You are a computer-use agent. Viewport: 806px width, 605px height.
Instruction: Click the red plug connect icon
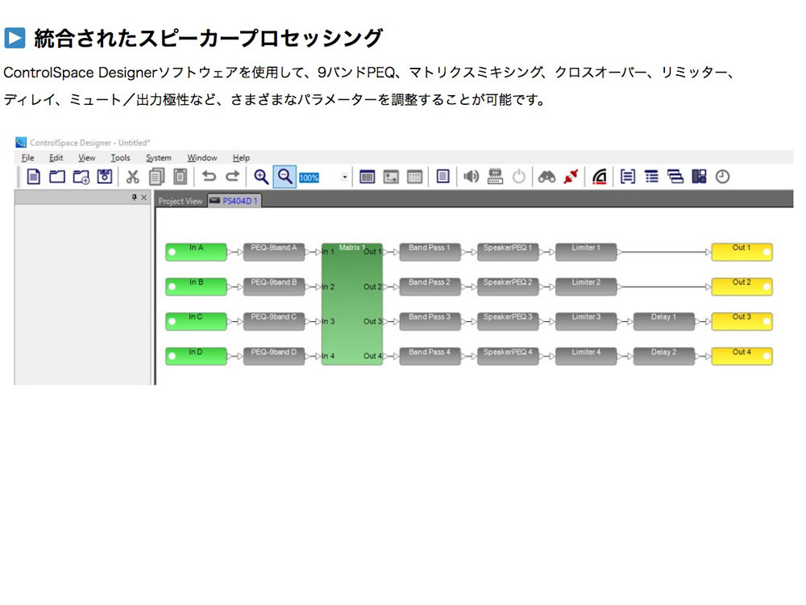point(571,177)
